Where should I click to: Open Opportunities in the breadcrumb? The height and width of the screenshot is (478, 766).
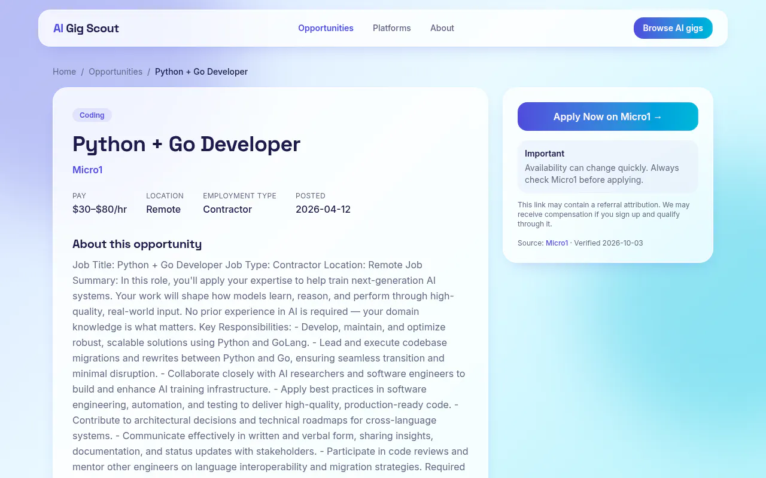click(x=115, y=72)
